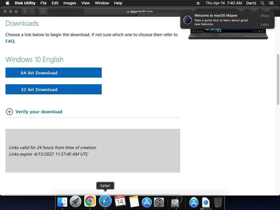Expand the Verify your download plus circle
The image size is (280, 210).
pos(9,112)
